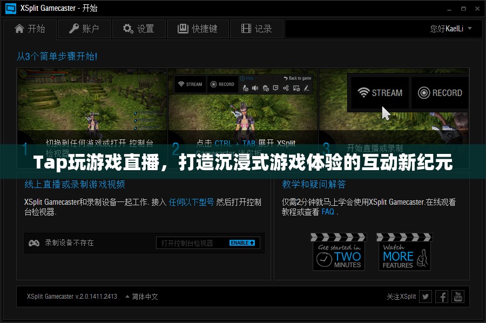Viewport: 486px width, 323px height.
Task: Click the gear icon beside 设置
Action: pos(128,29)
